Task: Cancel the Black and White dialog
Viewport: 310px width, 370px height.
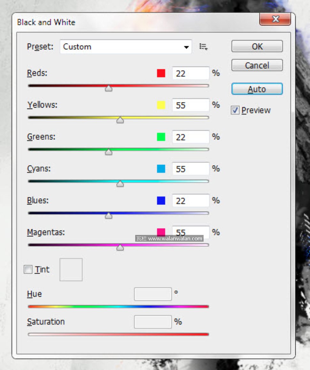Action: coord(257,65)
